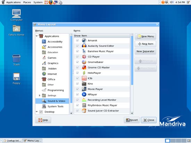Select the Internet menu entry

tap(52, 74)
